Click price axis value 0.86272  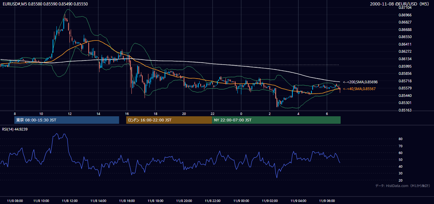405,52
